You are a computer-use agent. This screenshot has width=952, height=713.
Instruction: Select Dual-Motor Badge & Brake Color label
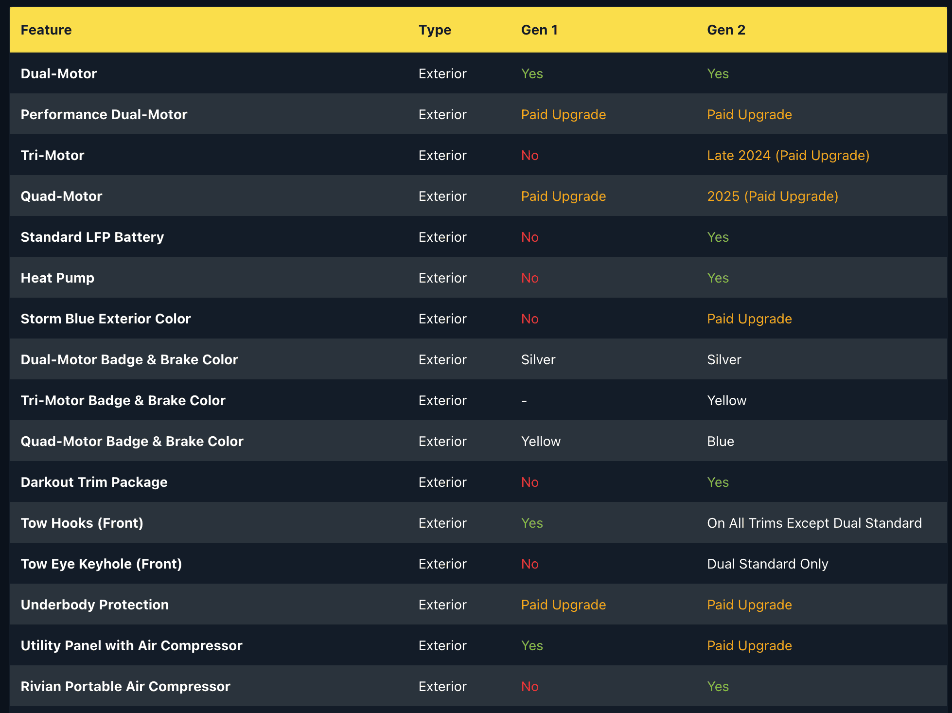(x=129, y=359)
